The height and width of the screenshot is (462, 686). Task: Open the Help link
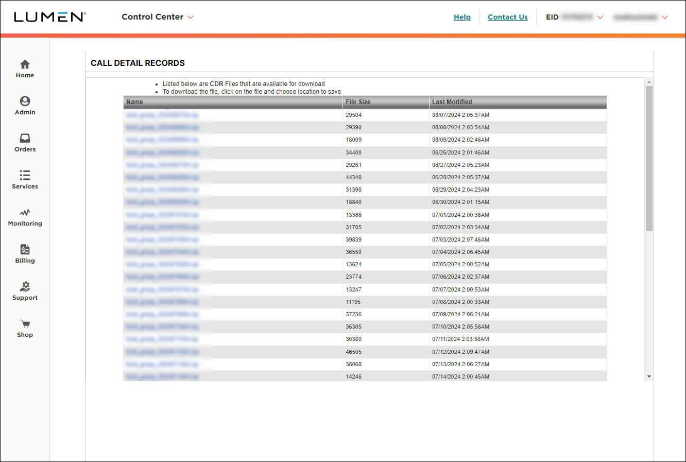point(462,17)
